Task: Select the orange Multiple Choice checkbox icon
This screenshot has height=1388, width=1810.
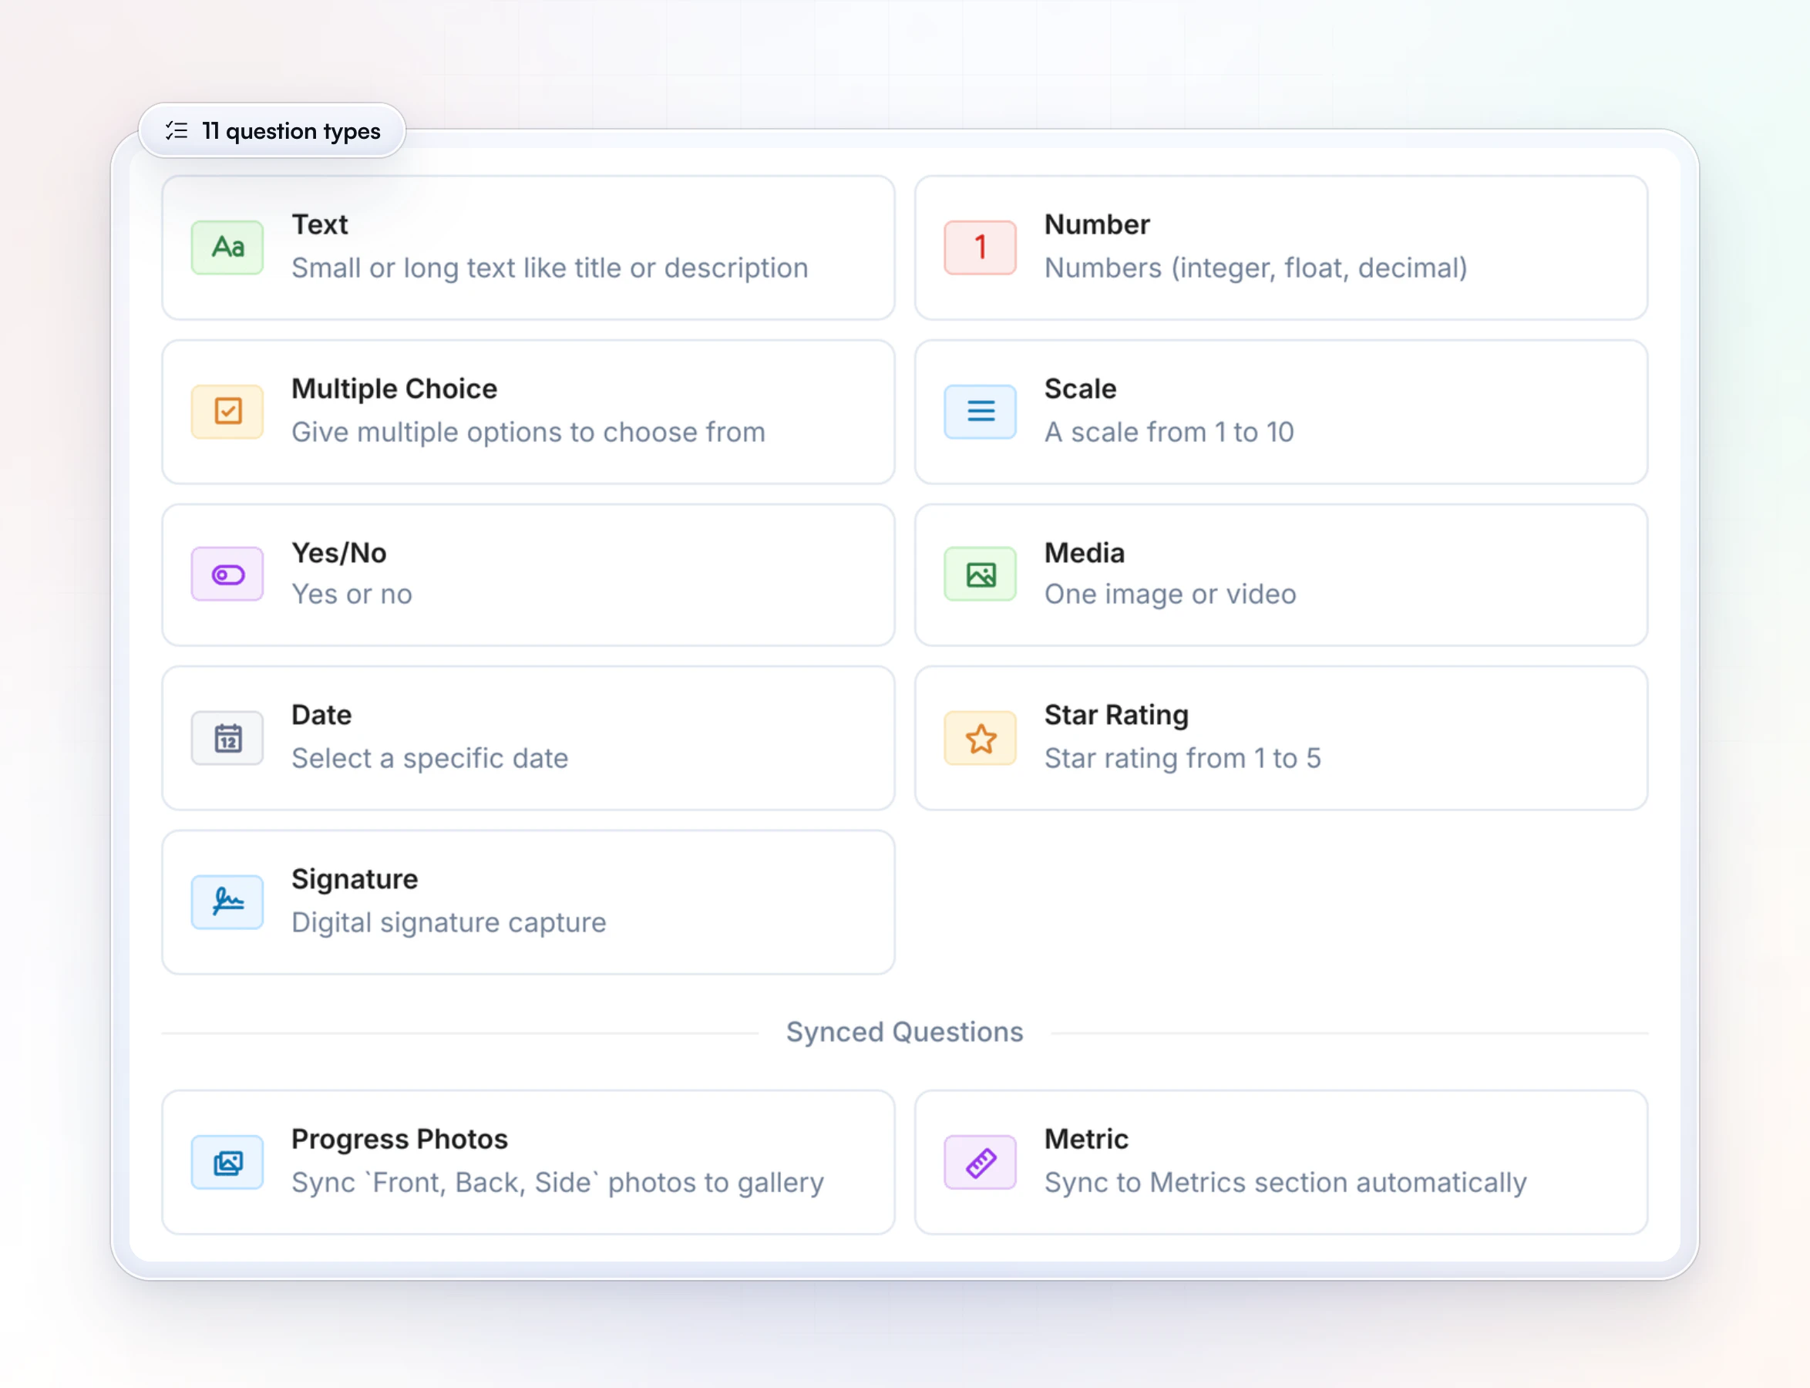Action: [x=227, y=410]
